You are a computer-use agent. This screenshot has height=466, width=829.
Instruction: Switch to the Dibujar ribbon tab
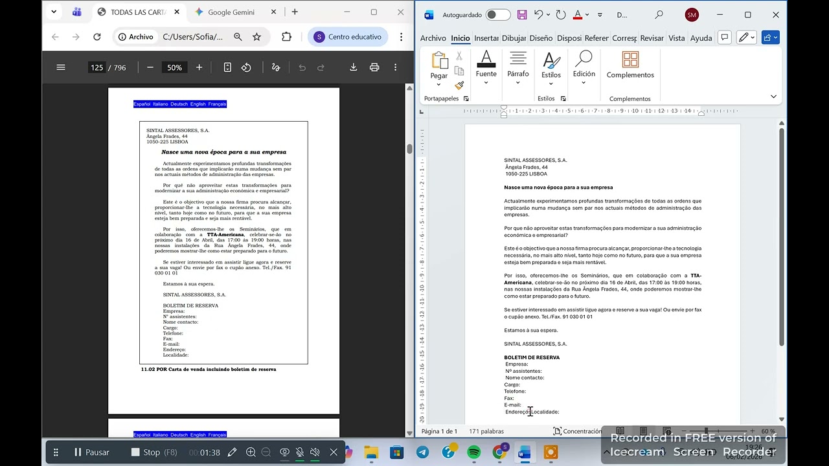(514, 38)
